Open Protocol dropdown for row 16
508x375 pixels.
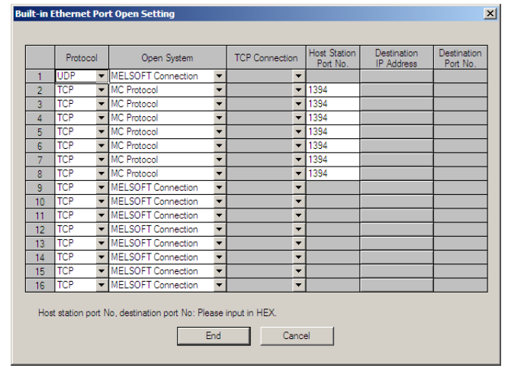coord(101,286)
